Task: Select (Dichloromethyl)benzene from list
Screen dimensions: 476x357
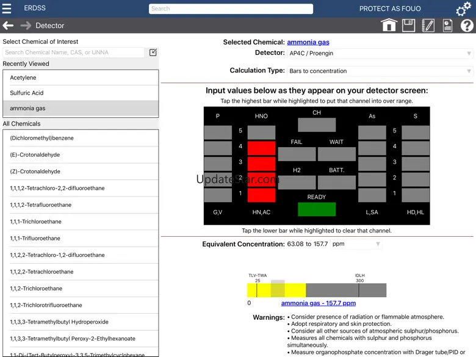Action: pos(81,138)
